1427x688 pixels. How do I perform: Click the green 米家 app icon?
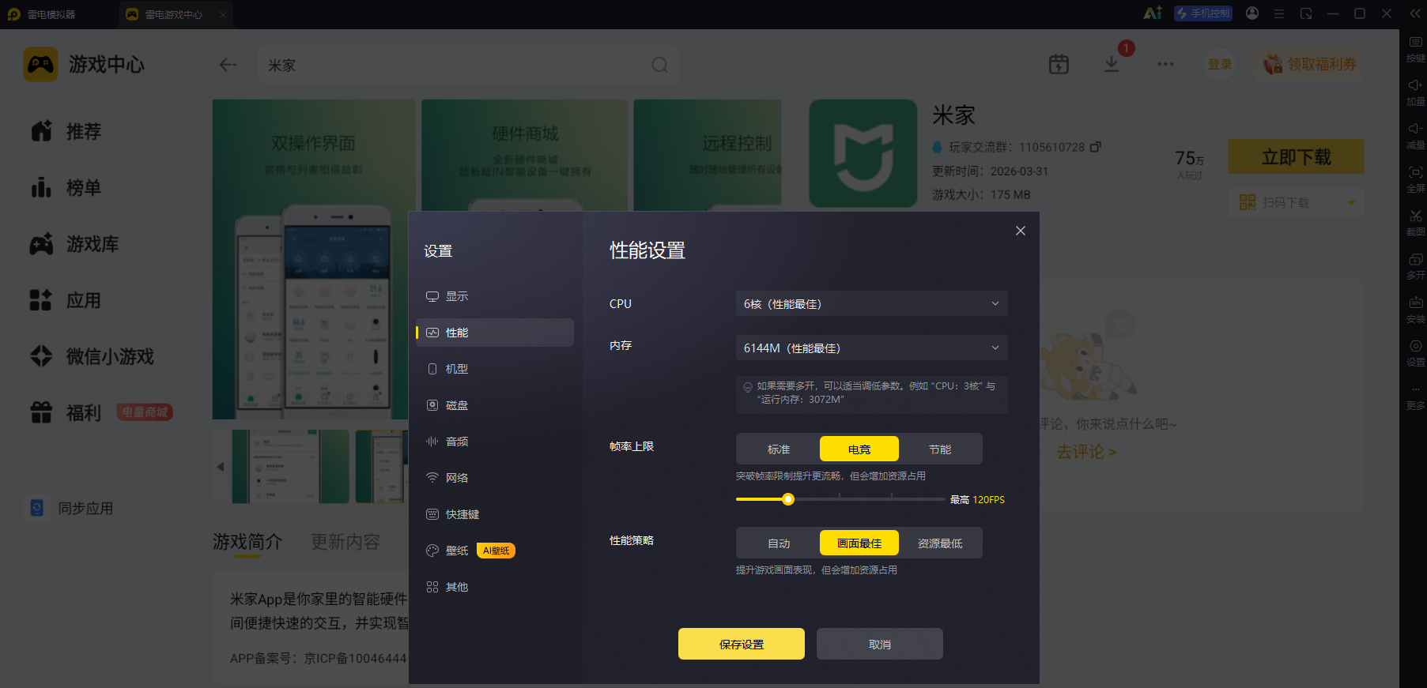863,153
